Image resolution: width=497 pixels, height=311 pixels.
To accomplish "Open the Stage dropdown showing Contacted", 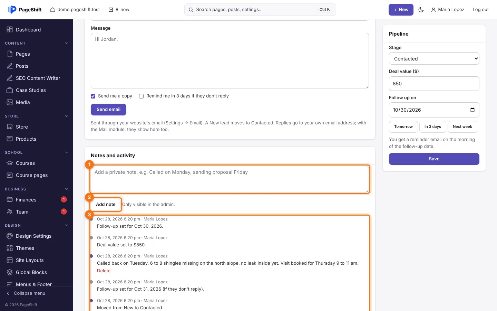I will (x=434, y=58).
